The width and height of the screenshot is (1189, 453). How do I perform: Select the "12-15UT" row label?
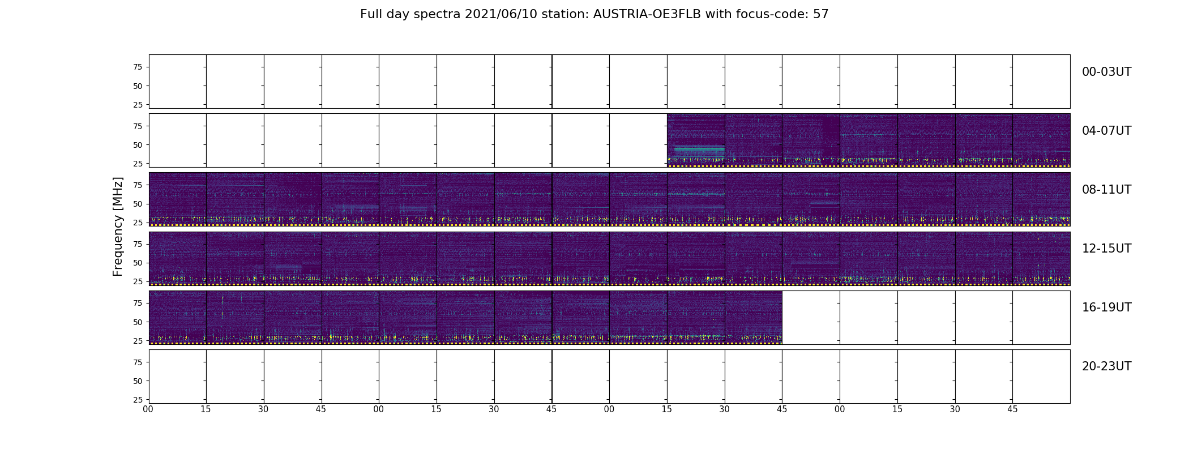[1106, 249]
